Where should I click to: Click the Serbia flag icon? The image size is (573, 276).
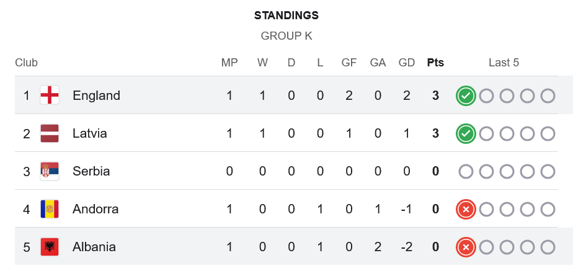tap(50, 171)
